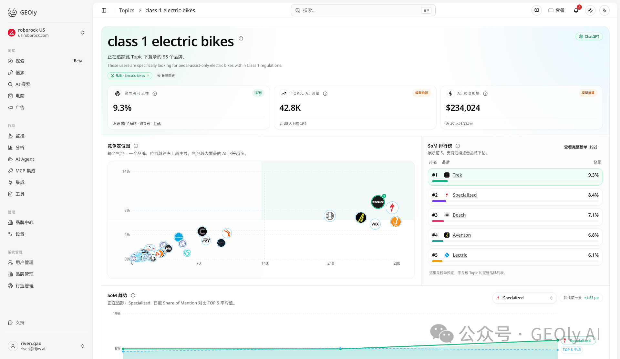Open 品牌中心 sidebar item
The image size is (620, 359).
(x=46, y=222)
